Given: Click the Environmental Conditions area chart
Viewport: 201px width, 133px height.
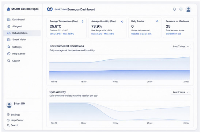Looking at the screenshot, I should point(120,68).
